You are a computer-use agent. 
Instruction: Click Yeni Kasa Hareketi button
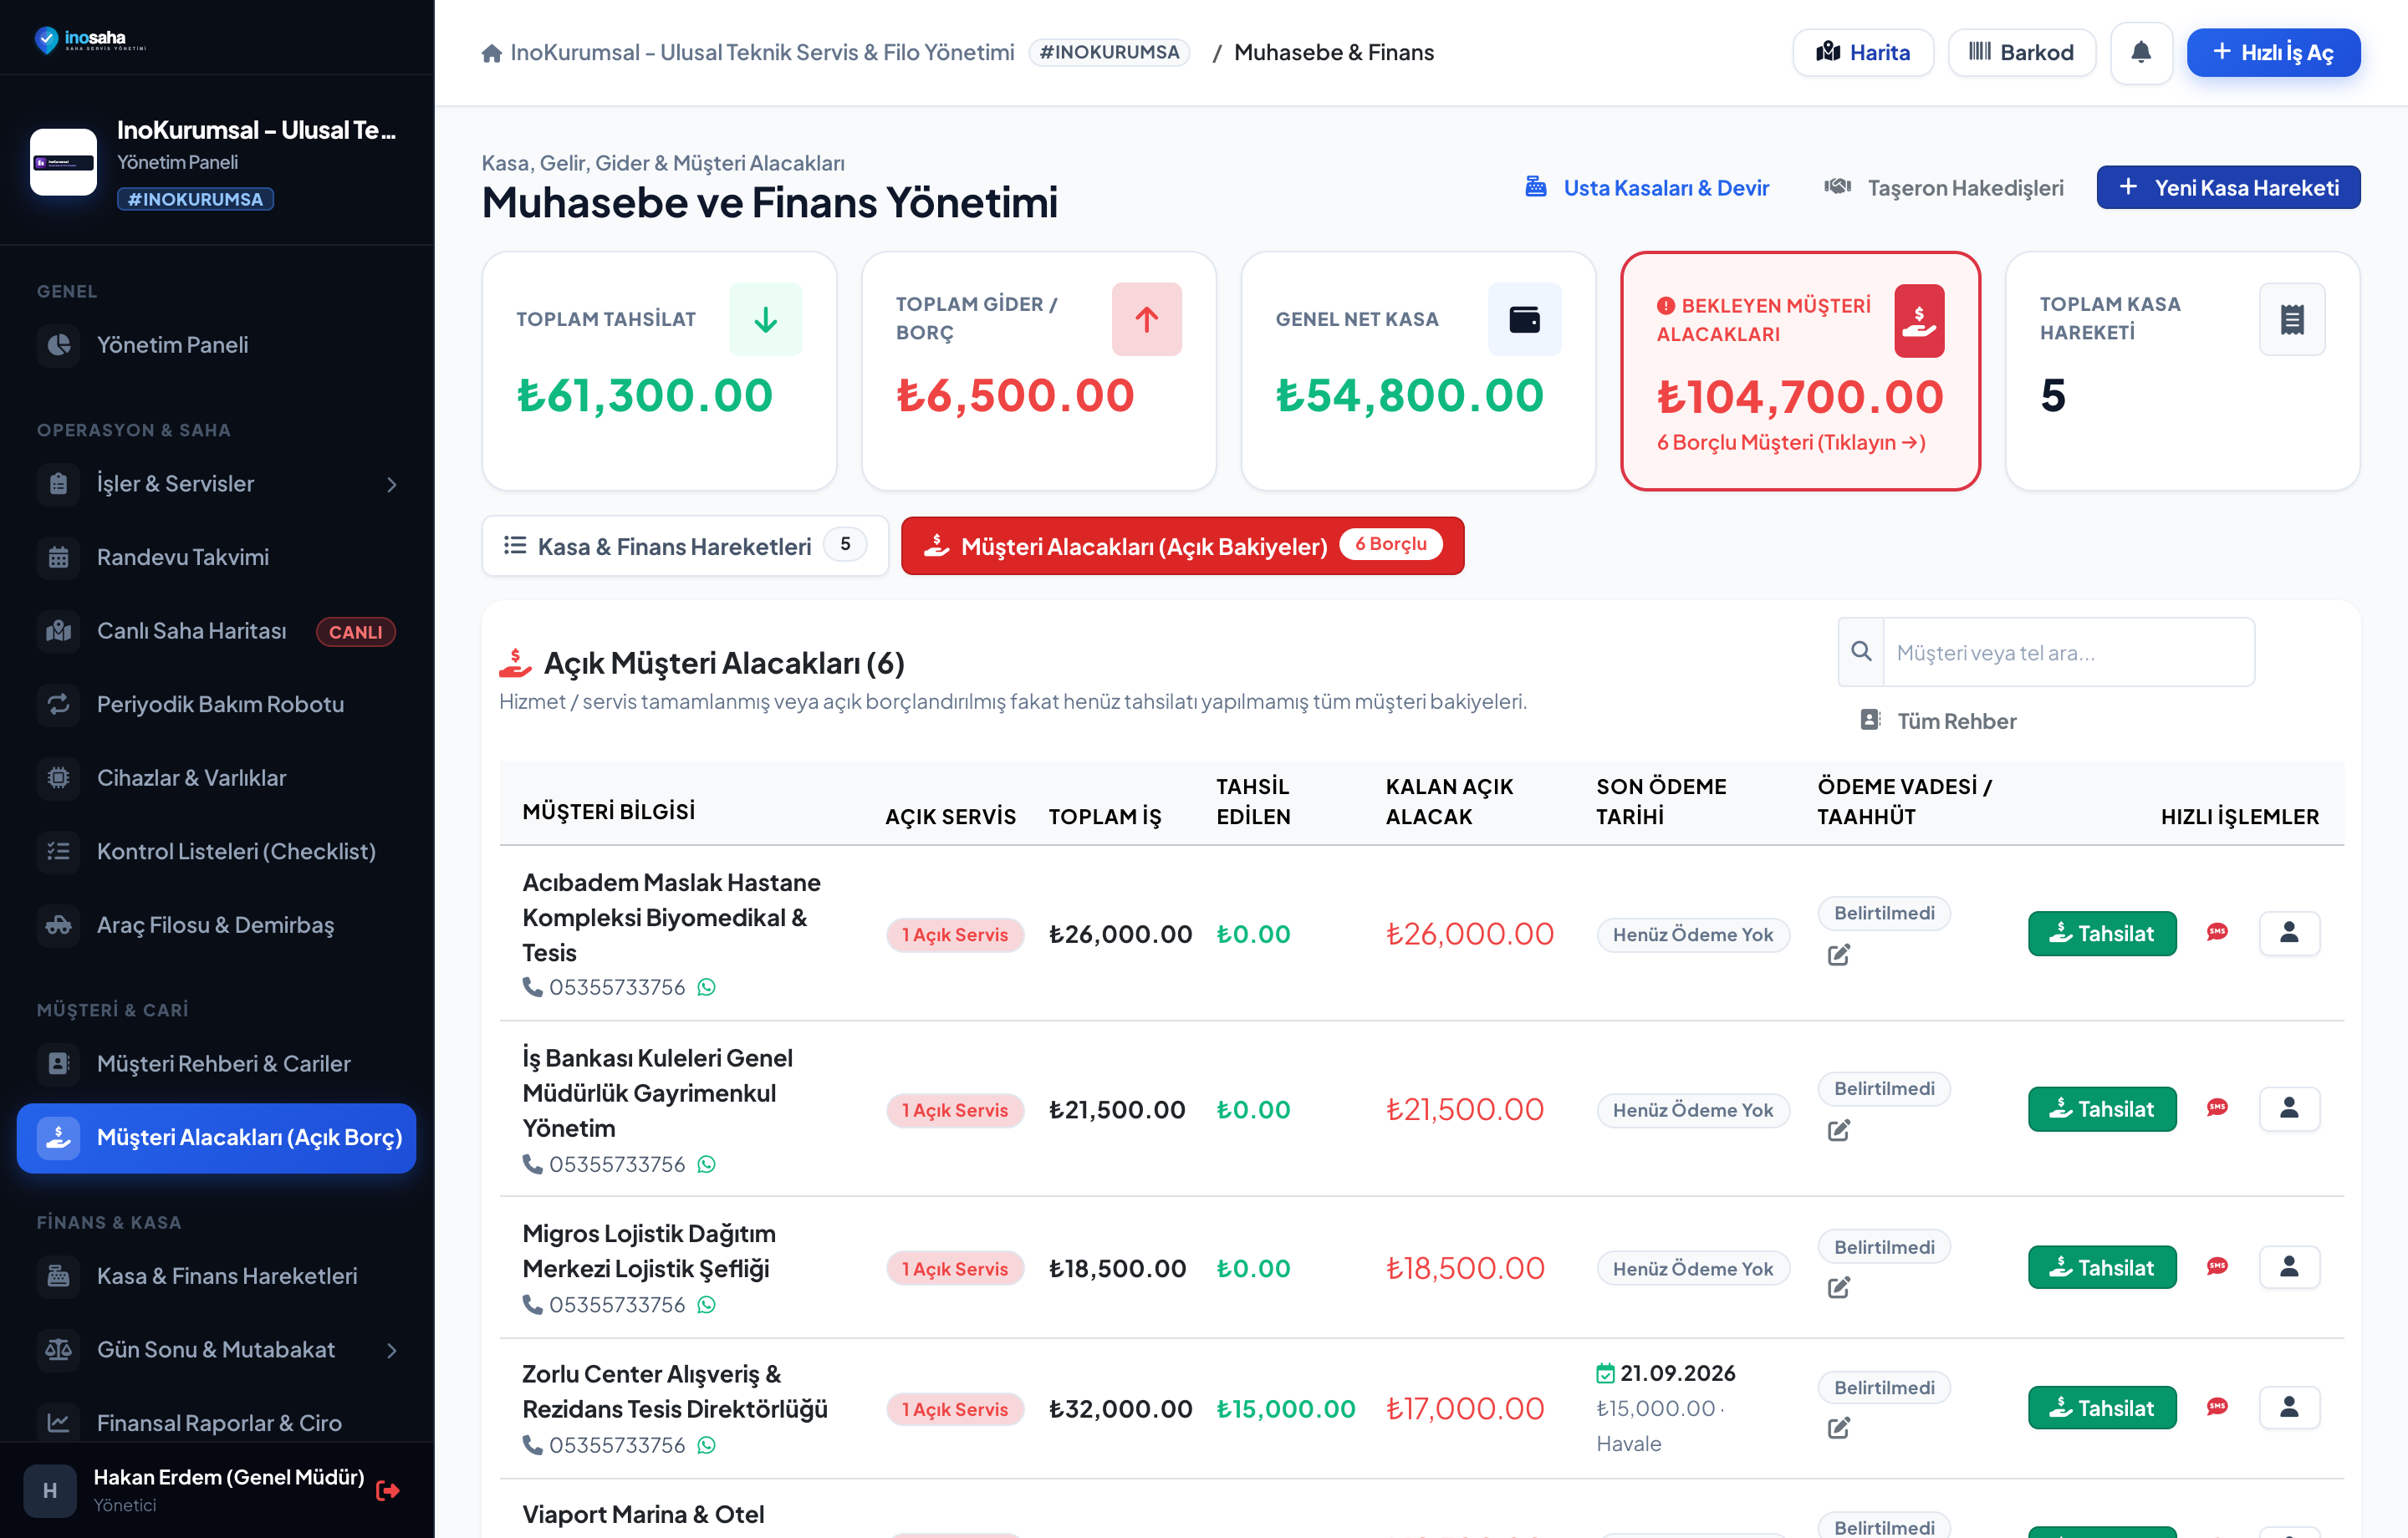[2228, 187]
